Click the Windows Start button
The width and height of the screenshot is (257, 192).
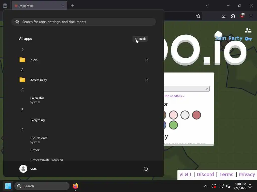pos(8,186)
